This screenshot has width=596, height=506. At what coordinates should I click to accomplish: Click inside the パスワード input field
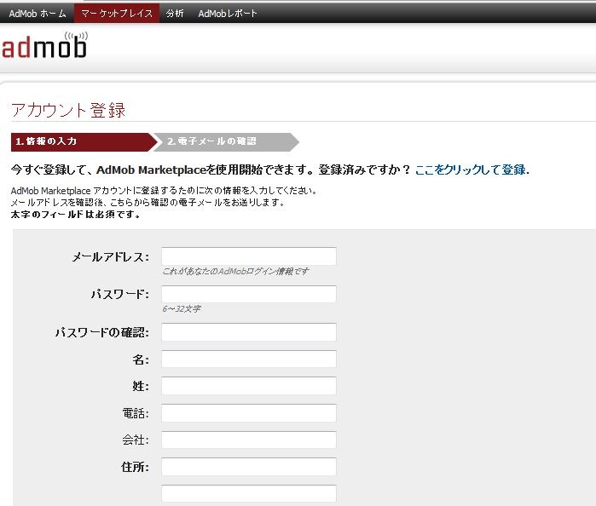(248, 294)
